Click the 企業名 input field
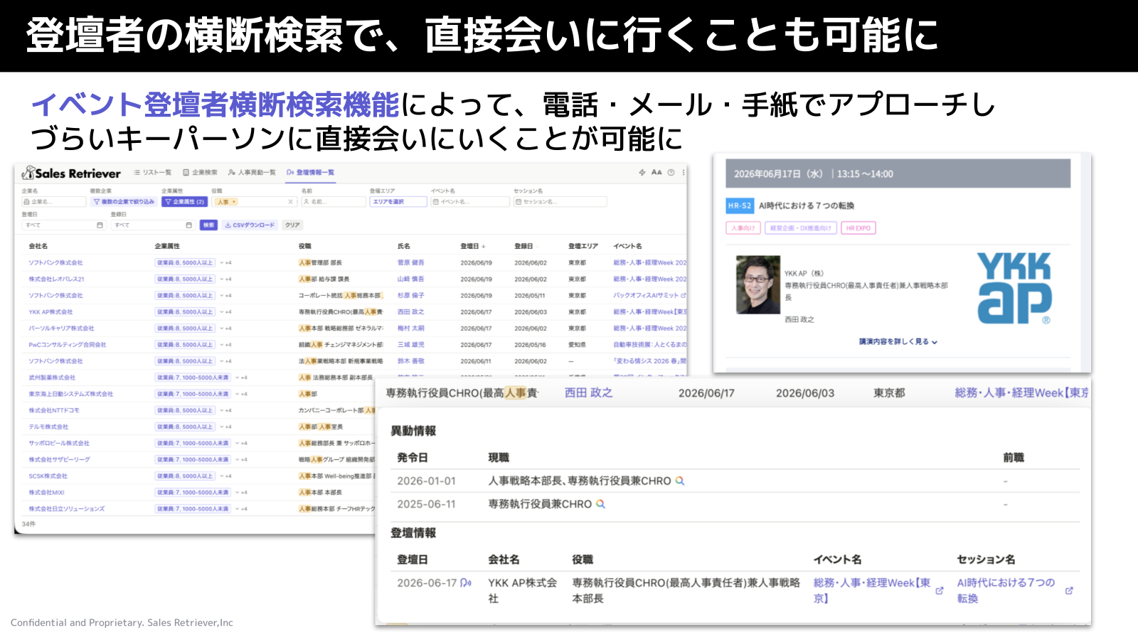Viewport: 1138px width, 640px height. (x=53, y=202)
